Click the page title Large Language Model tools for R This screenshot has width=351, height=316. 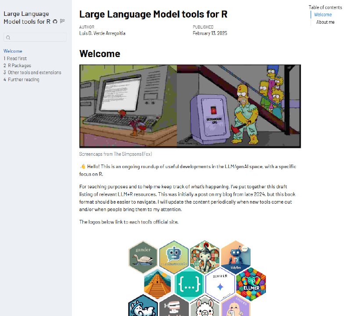click(x=153, y=14)
